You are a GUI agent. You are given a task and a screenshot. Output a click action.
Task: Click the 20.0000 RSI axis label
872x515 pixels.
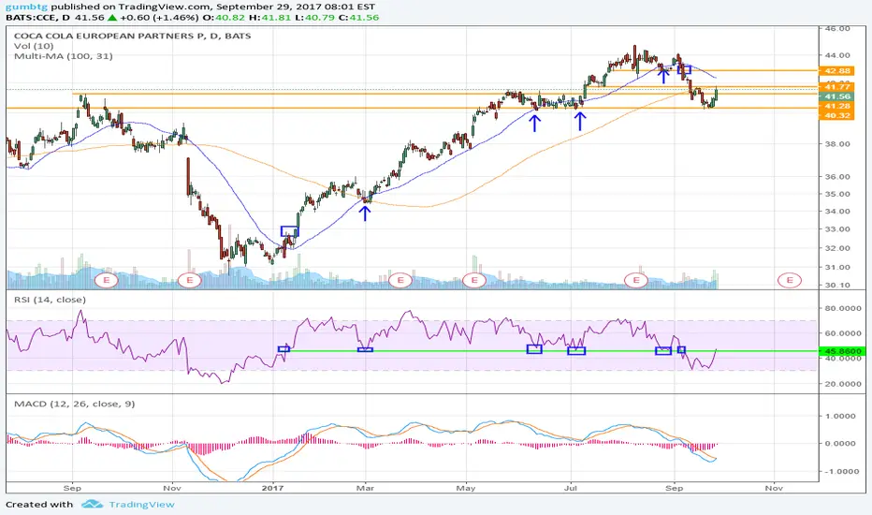click(x=843, y=384)
